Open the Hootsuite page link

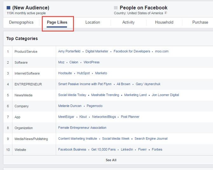click(x=65, y=73)
